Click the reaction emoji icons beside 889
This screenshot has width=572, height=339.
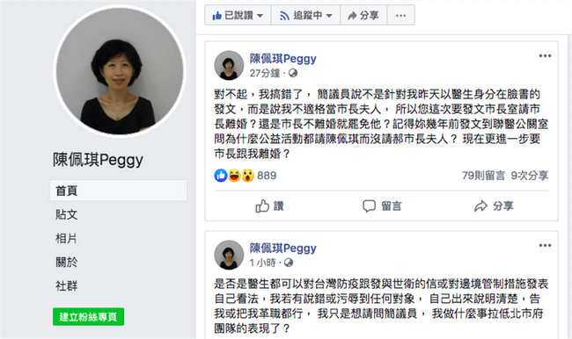pos(234,176)
